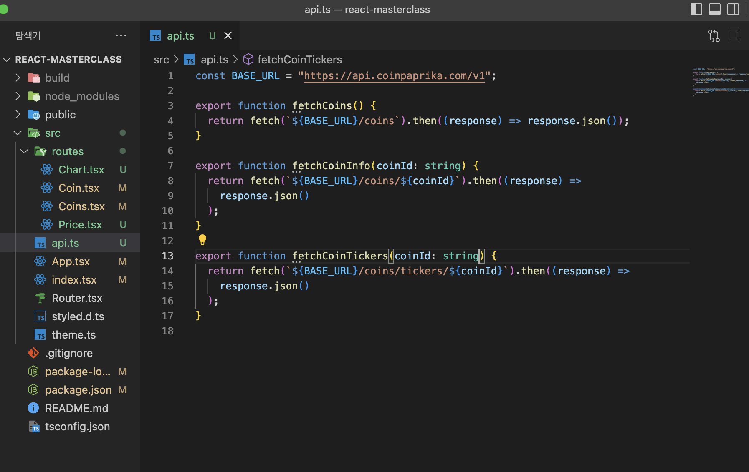This screenshot has height=472, width=749.
Task: Toggle the primary sidebar layout icon
Action: (x=696, y=9)
